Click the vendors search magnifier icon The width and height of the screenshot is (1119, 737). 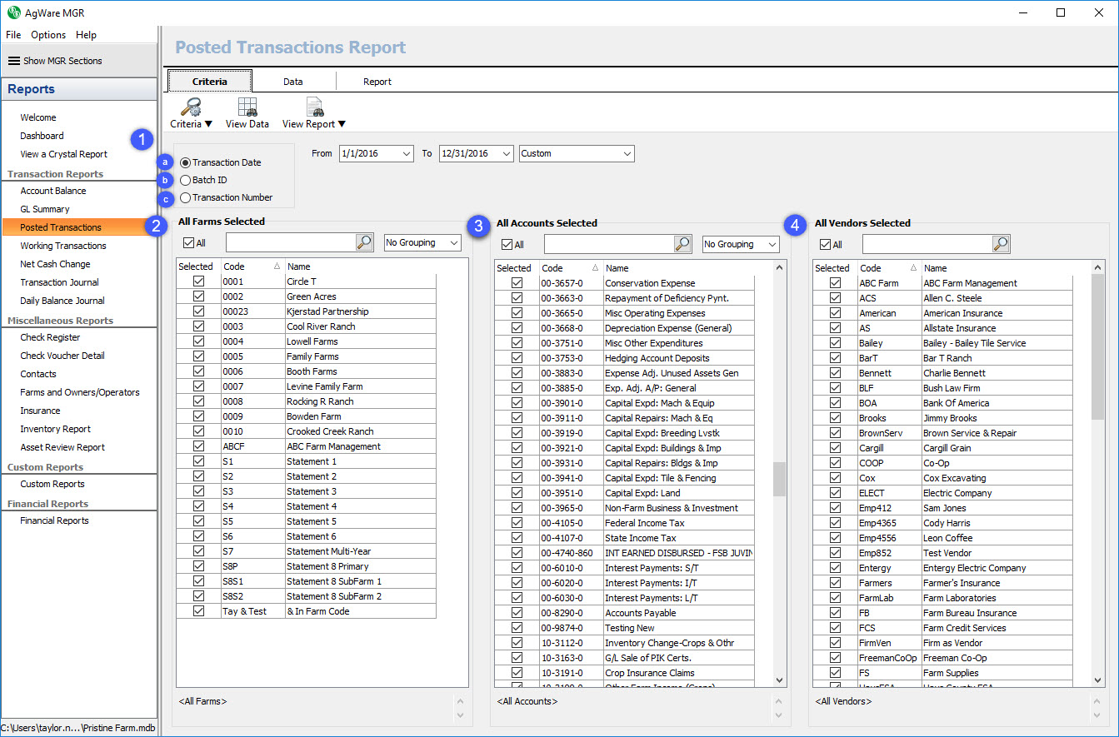point(1002,244)
